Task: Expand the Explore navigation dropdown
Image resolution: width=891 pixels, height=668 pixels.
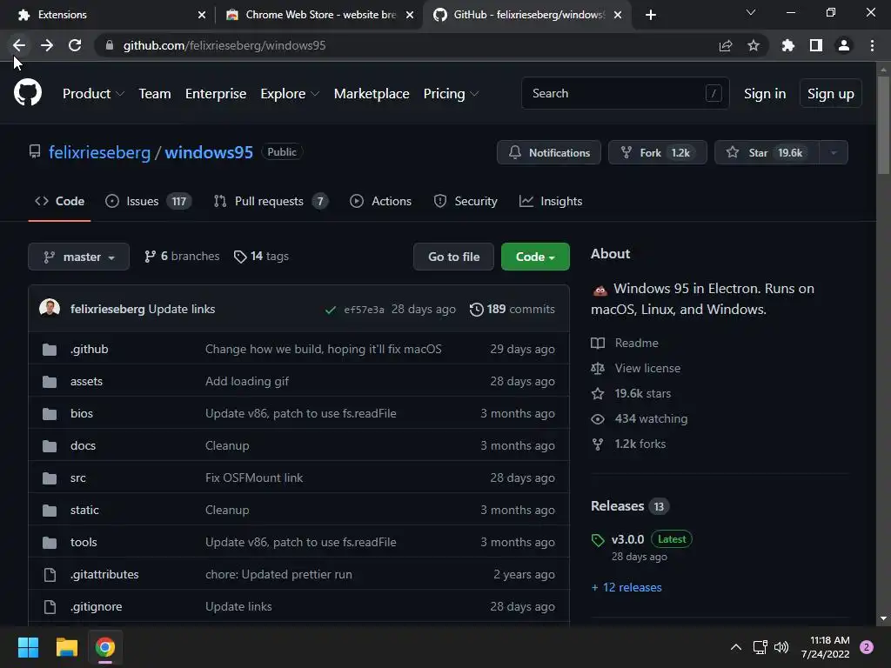Action: 290,94
